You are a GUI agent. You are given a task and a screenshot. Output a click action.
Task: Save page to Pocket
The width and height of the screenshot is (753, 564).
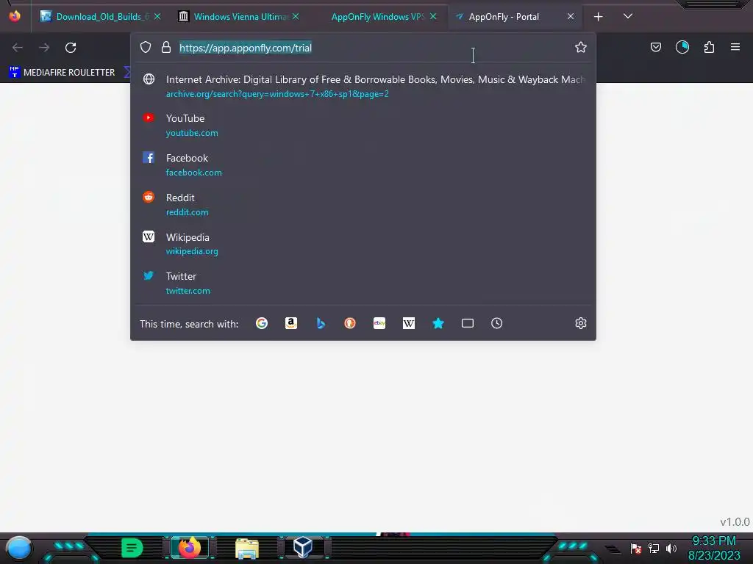coord(656,47)
